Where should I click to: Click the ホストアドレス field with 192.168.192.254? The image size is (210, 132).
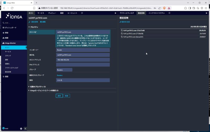coord(83,60)
